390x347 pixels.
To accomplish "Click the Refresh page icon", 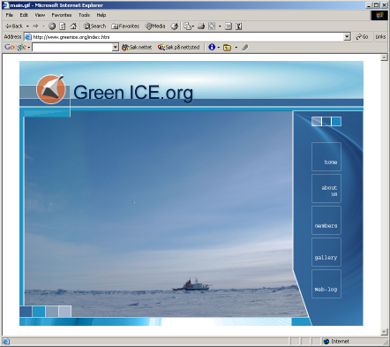I will (63, 26).
